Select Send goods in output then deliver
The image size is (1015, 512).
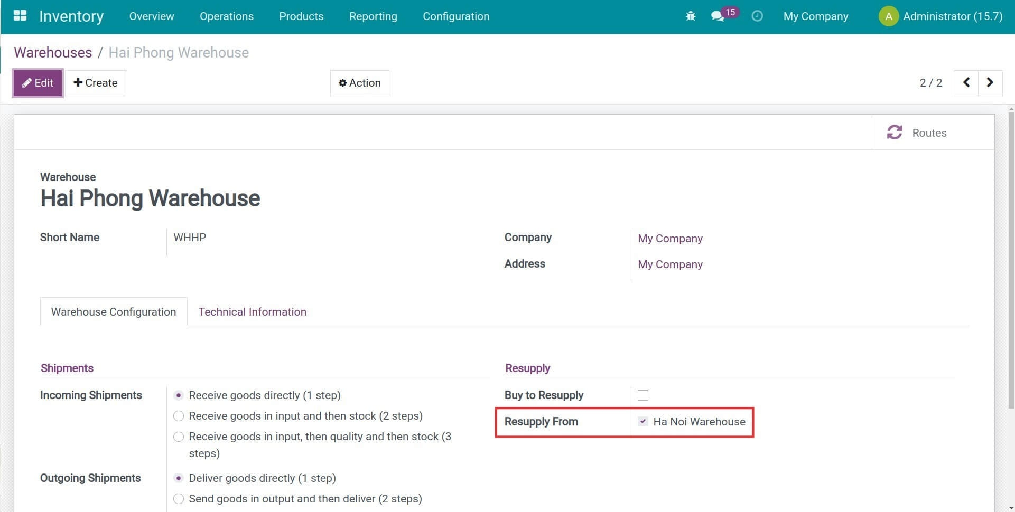point(179,499)
